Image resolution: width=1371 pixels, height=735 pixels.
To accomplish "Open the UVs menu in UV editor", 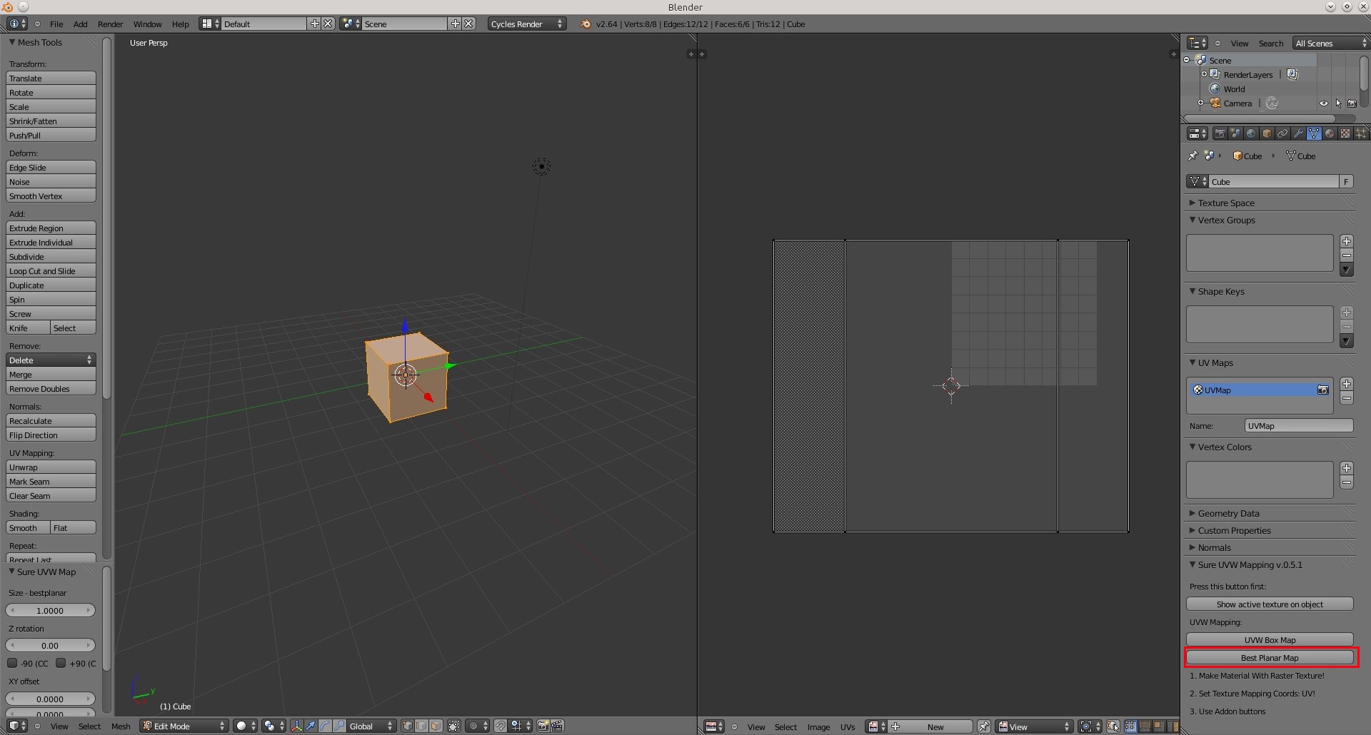I will [x=848, y=726].
